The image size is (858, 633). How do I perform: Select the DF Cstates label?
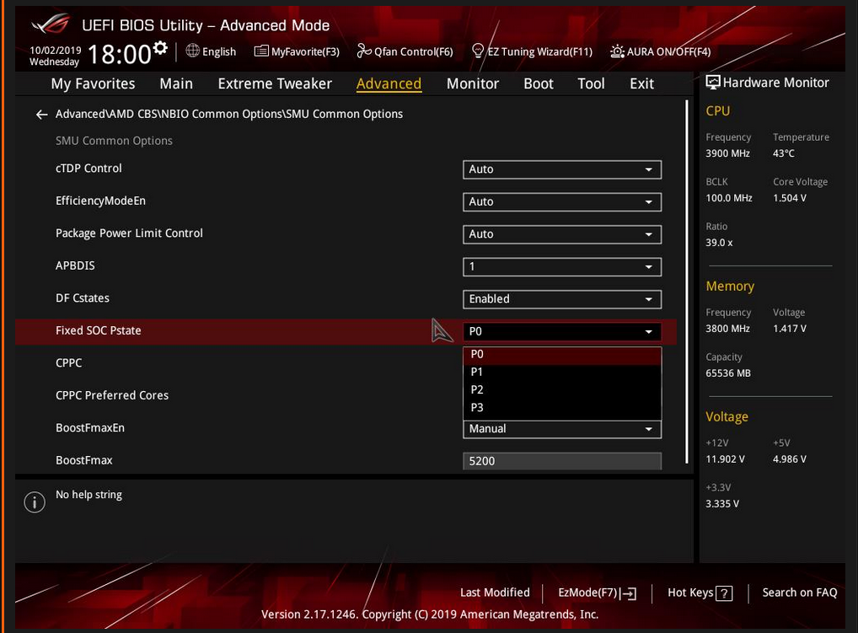point(83,298)
